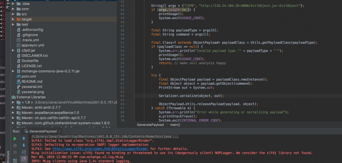Click the mchange-commons jar archive icon

click(18, 71)
